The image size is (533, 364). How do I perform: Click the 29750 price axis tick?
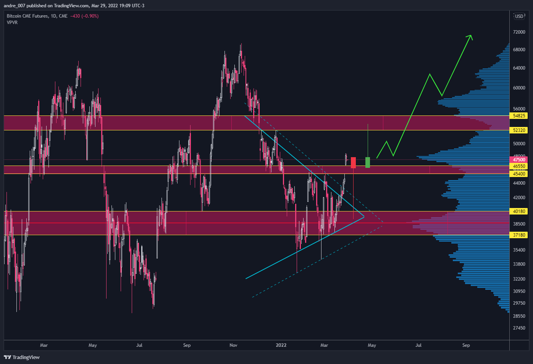tap(519, 304)
